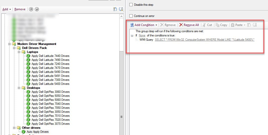Screen dimensions: 268x135
Task: Select Apply Dell Latitude 5400 Drivers step
Action: coord(50,84)
